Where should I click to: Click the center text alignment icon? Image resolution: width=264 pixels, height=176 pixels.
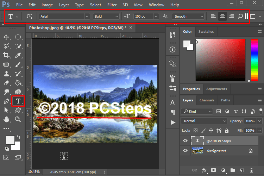click(x=222, y=16)
